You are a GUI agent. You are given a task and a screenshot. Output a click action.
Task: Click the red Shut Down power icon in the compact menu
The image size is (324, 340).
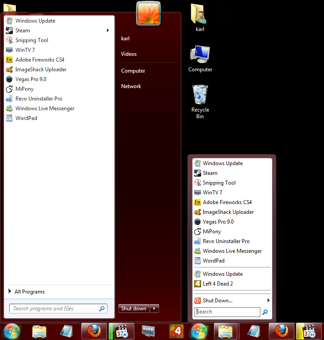coord(198,301)
